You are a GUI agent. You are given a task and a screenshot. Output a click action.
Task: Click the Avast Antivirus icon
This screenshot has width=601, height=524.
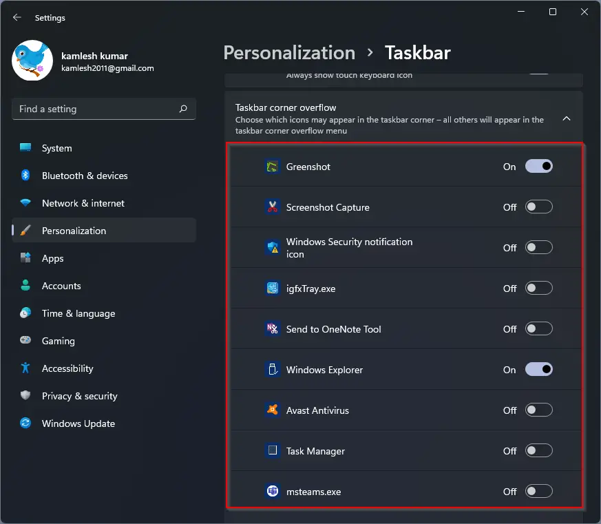pyautogui.click(x=273, y=410)
